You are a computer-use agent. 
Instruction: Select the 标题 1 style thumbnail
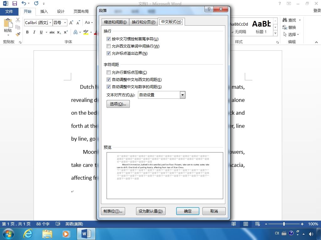click(261, 27)
